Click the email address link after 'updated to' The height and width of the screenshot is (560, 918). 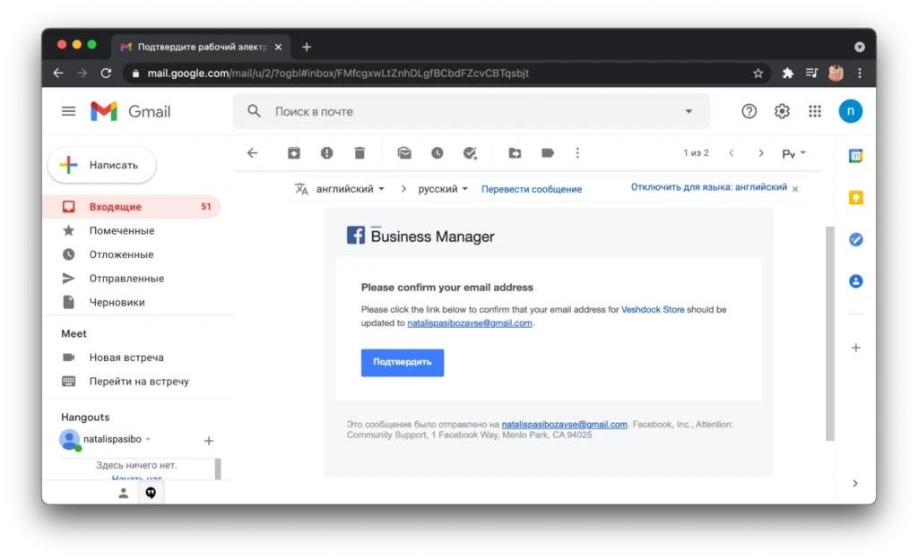click(x=470, y=323)
